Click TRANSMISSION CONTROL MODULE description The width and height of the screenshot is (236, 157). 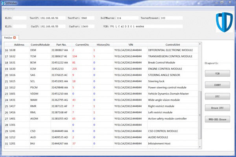[x=170, y=56]
